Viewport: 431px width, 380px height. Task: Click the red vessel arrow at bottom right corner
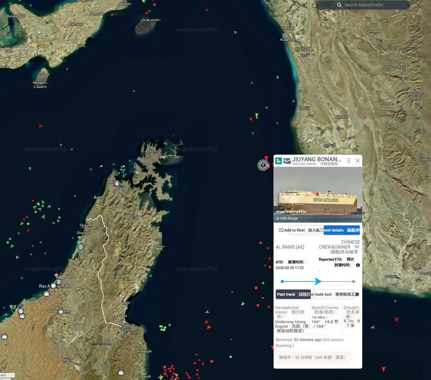pyautogui.click(x=384, y=369)
